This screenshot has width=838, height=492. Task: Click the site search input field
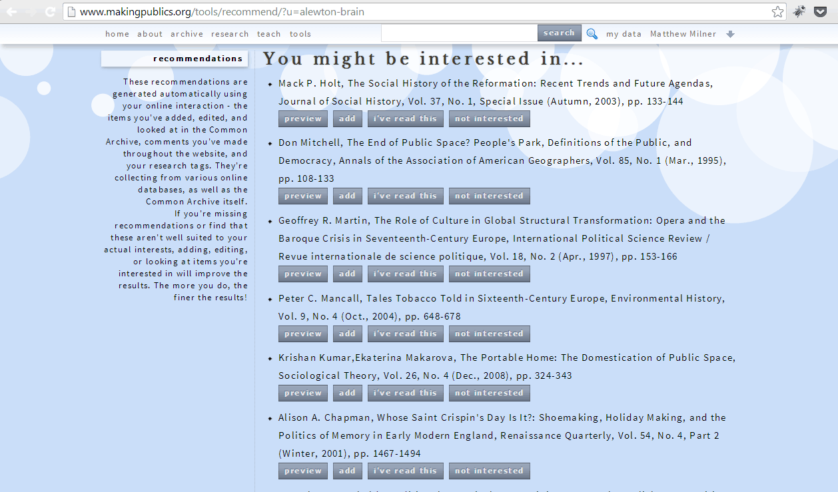[459, 33]
